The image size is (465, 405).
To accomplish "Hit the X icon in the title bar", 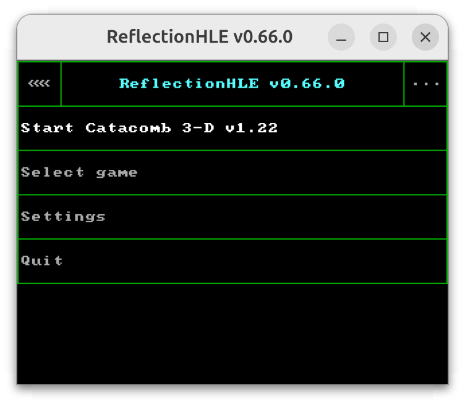I will point(425,37).
